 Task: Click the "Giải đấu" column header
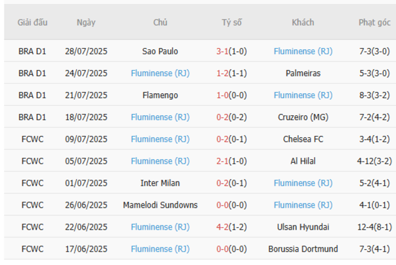[32, 23]
